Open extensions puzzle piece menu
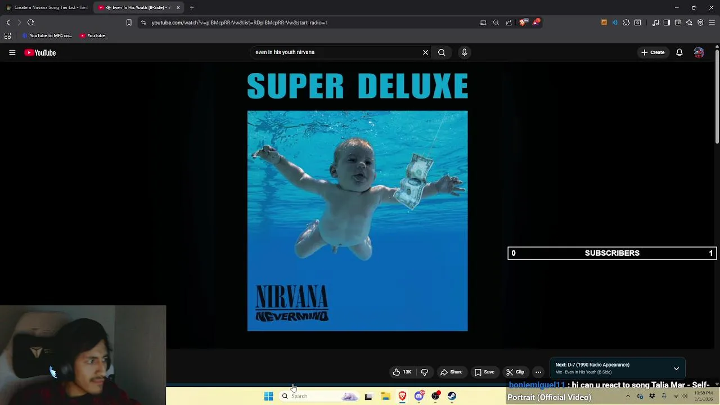 626,22
